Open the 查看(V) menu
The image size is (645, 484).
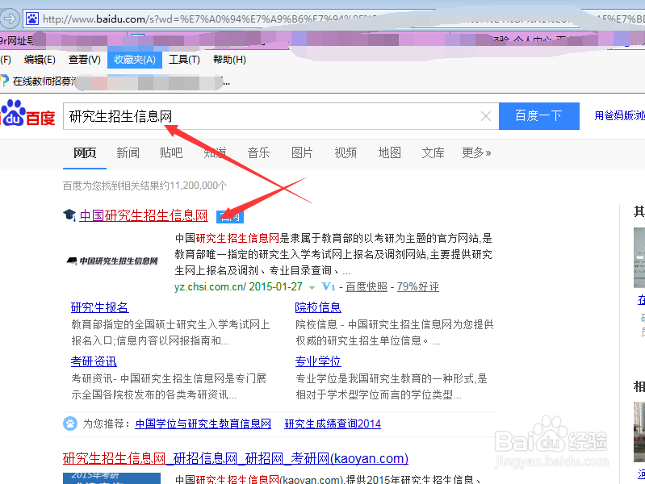[84, 60]
